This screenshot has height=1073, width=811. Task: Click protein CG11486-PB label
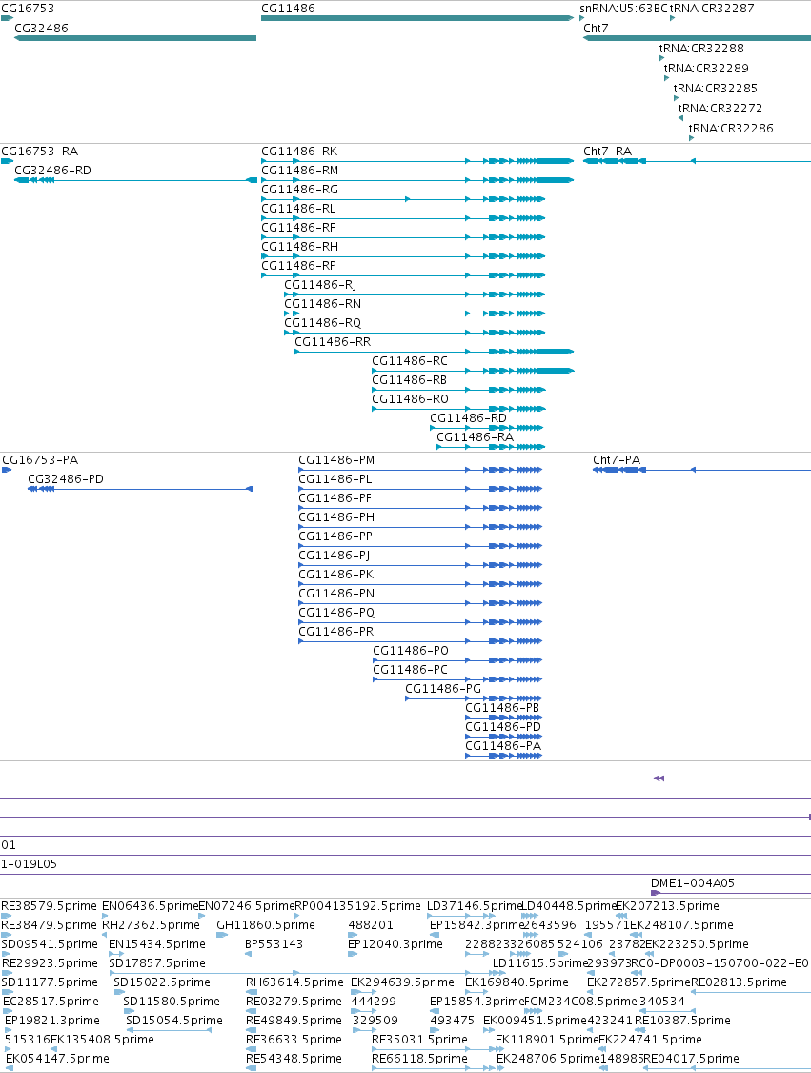point(502,708)
